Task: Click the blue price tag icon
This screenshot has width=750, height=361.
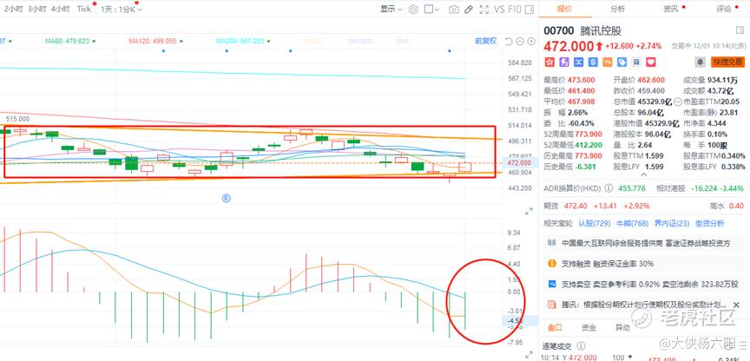Action: coord(622,62)
